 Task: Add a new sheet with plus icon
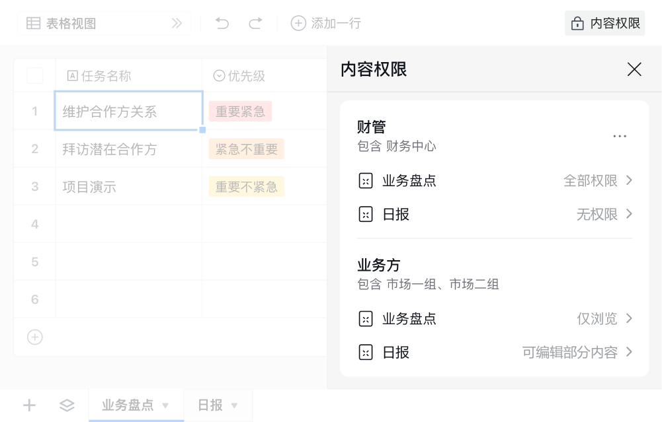pyautogui.click(x=29, y=405)
